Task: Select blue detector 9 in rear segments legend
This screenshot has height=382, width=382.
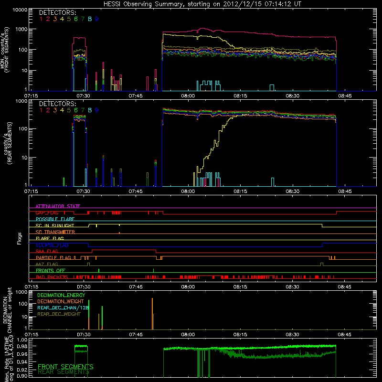Action: [x=97, y=110]
